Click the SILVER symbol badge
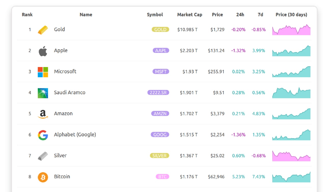 [159, 156]
